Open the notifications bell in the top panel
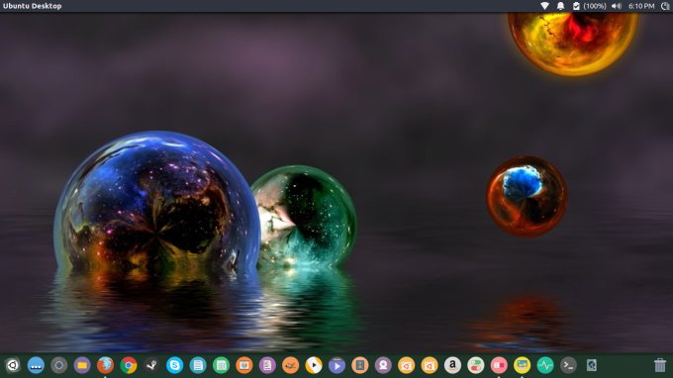 tap(560, 6)
